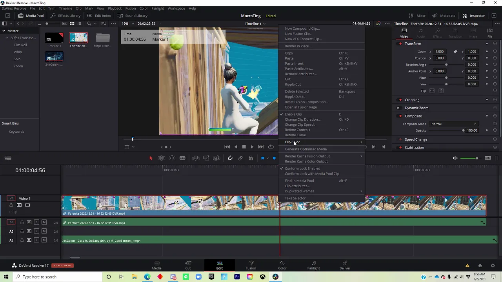This screenshot has width=502, height=282.
Task: Go to Project Manager home icon
Action: click(x=480, y=266)
